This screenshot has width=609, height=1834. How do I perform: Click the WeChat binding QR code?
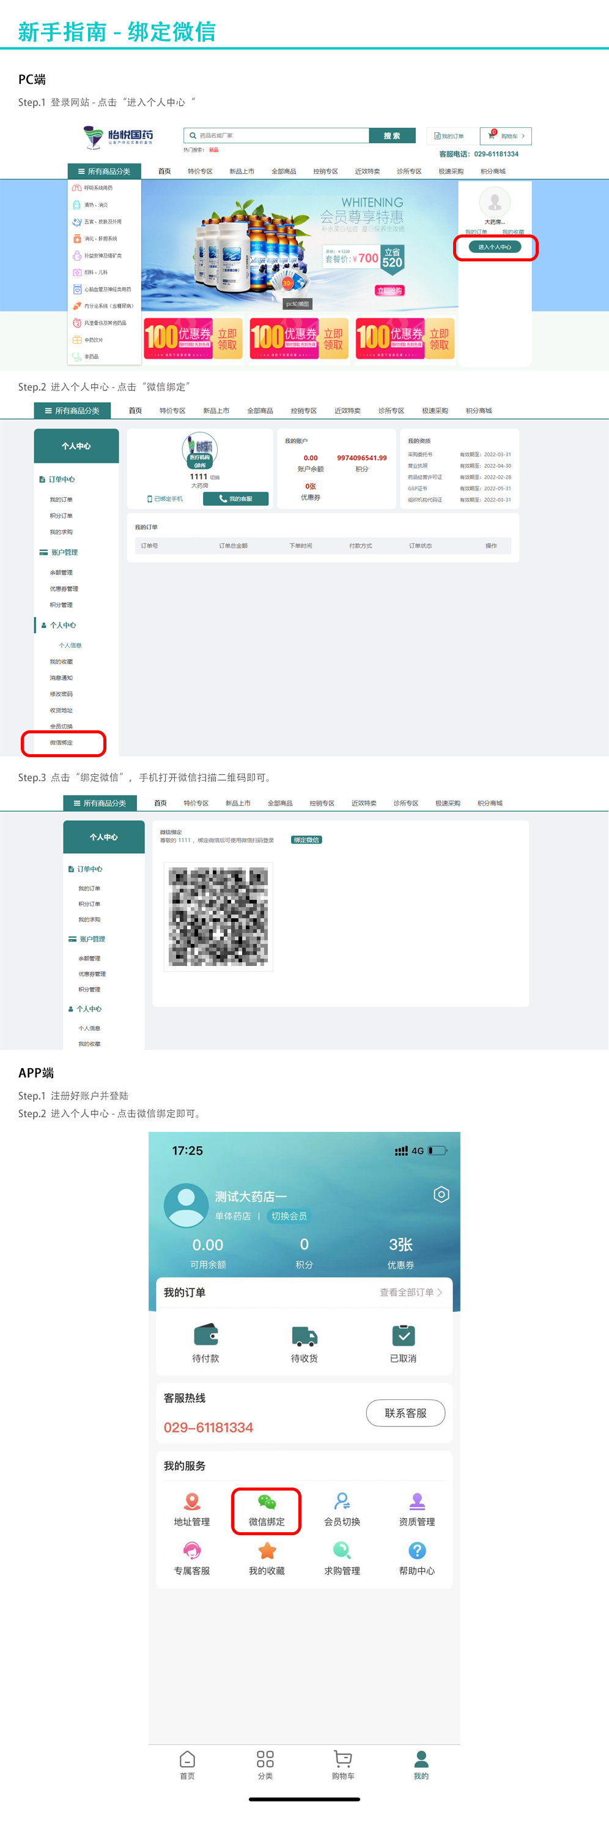click(x=218, y=916)
